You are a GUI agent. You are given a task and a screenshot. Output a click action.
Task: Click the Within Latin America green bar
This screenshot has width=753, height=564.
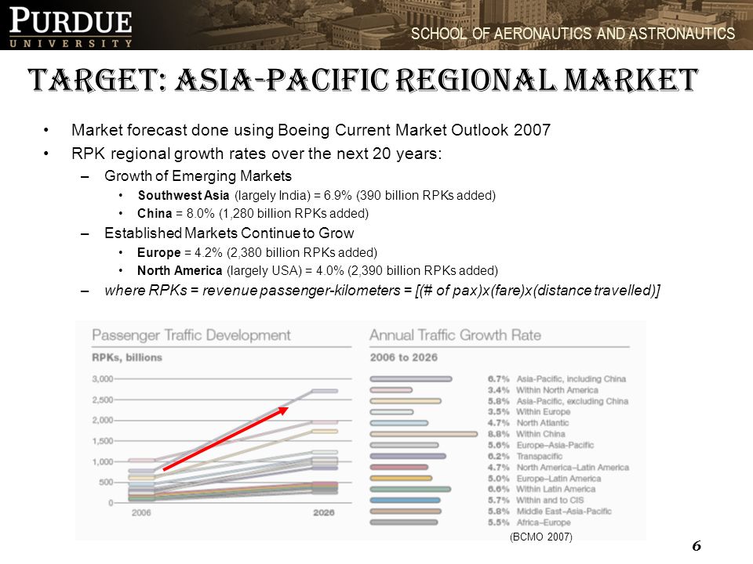tap(410, 489)
